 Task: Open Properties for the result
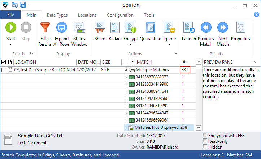tap(240, 28)
